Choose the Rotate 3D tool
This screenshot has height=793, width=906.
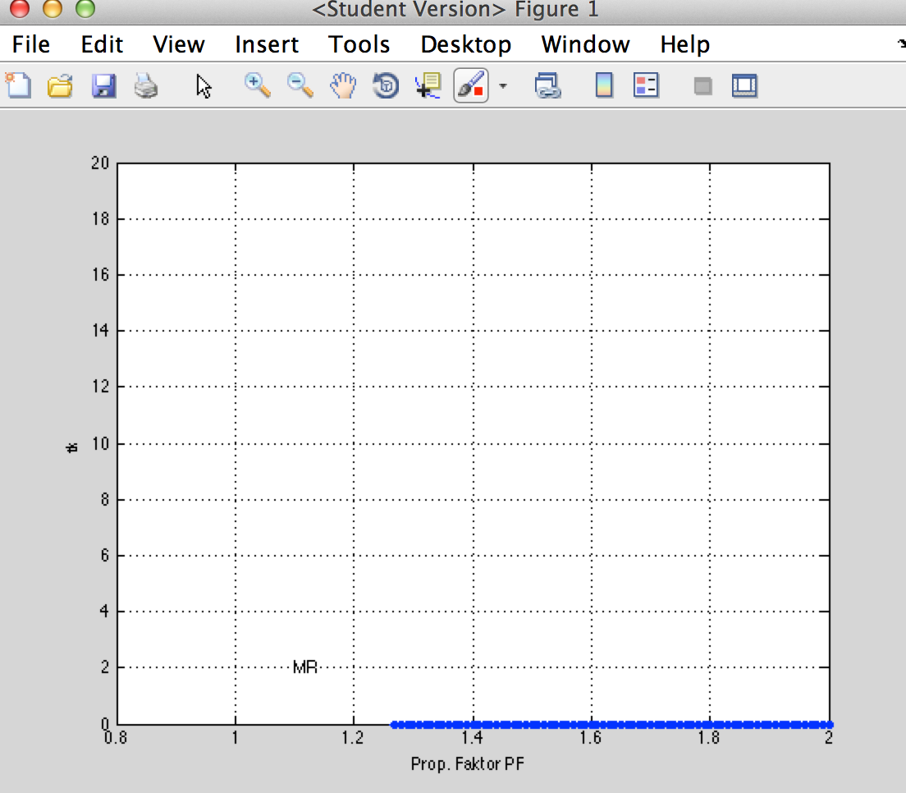point(386,85)
